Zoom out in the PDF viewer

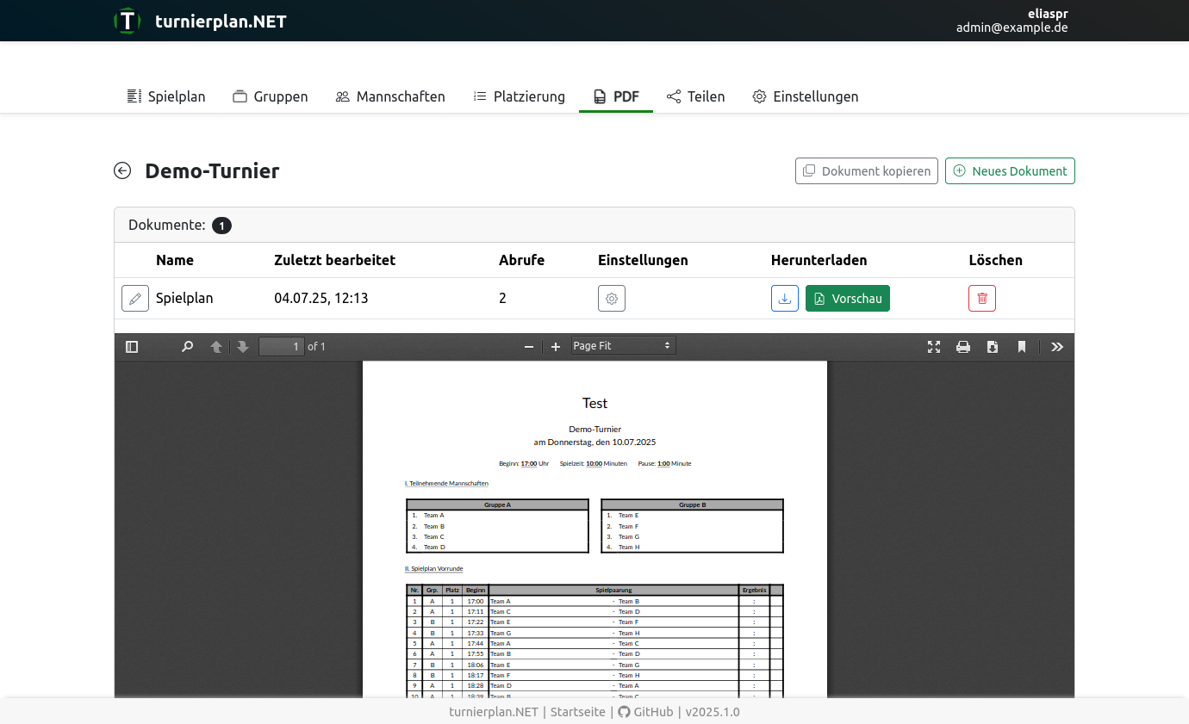(529, 346)
